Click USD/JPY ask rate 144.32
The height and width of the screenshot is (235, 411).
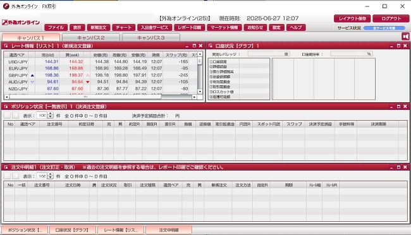(76, 61)
